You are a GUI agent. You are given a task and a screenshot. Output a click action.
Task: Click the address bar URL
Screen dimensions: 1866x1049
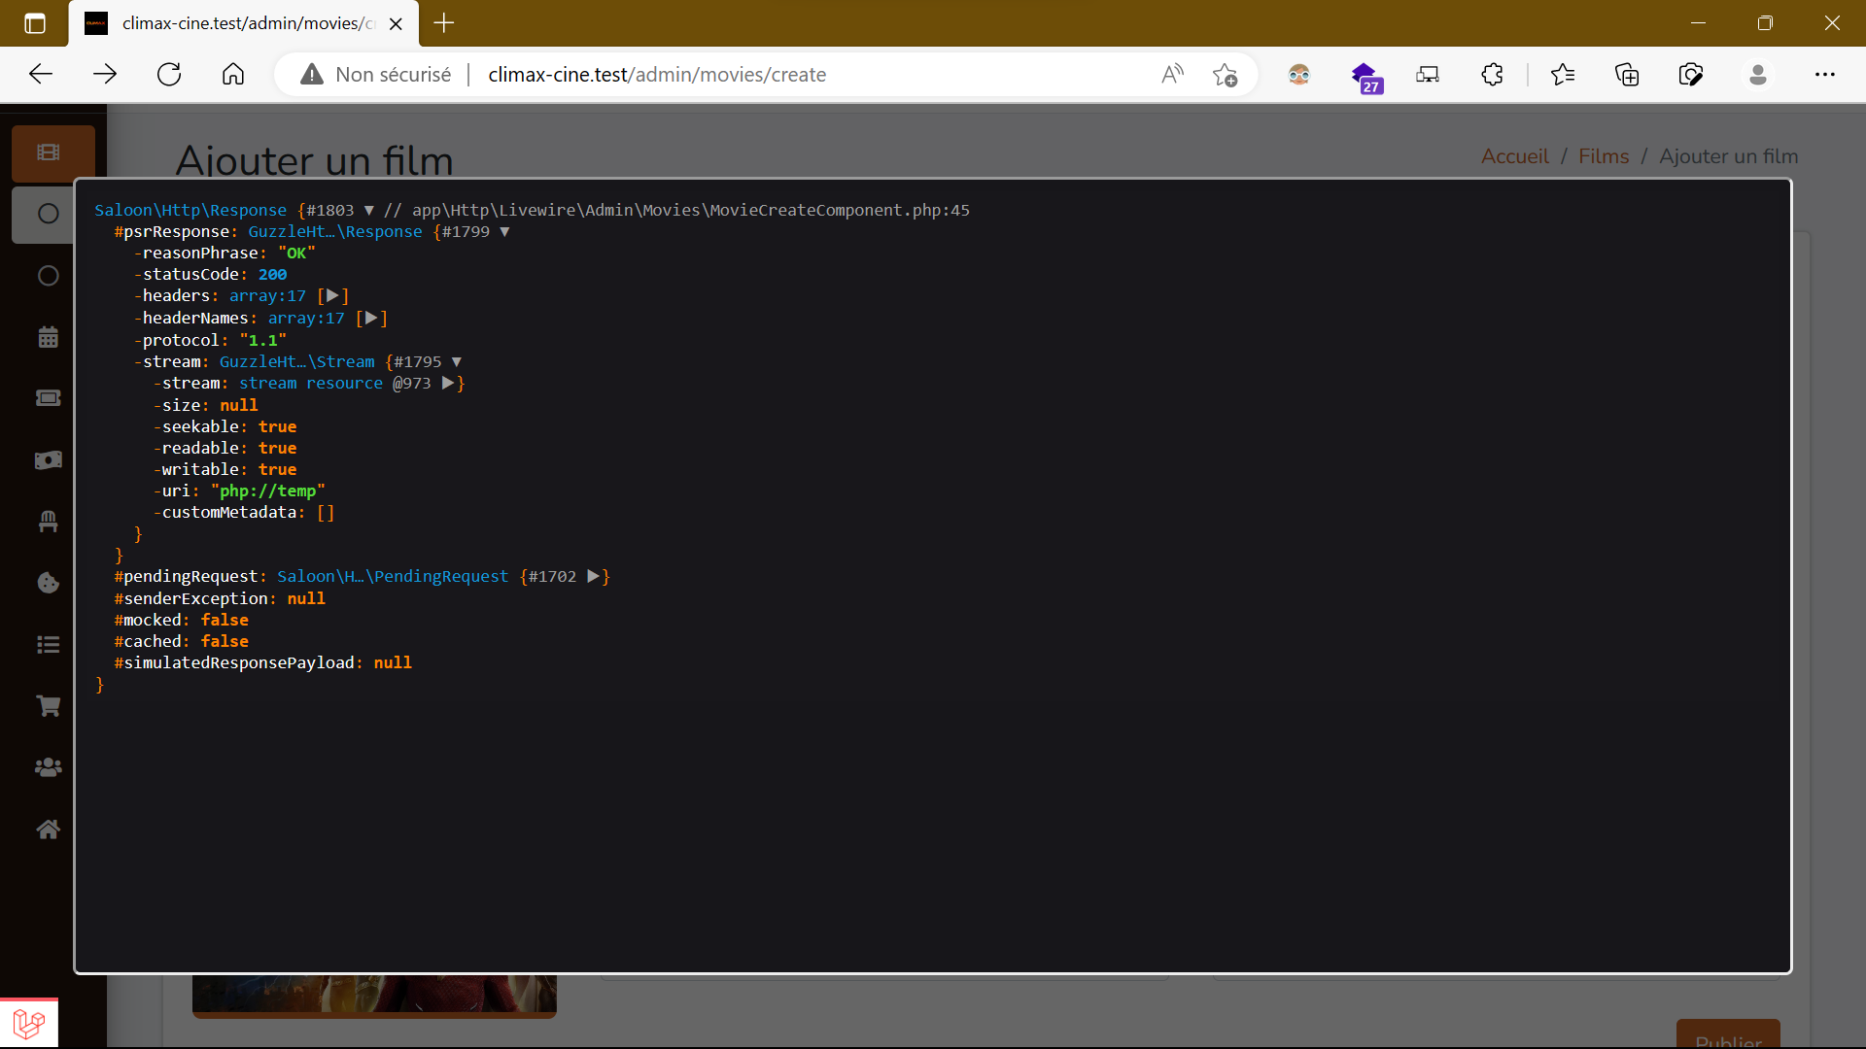[657, 74]
